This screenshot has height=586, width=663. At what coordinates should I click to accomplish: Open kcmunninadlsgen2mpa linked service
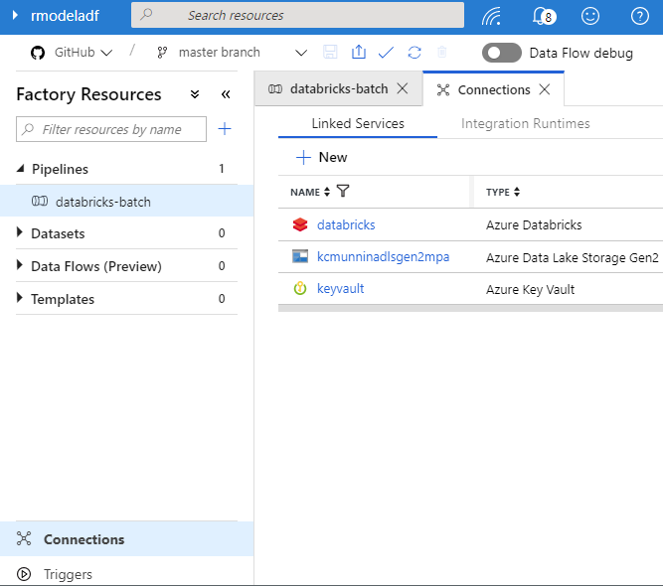[x=383, y=257]
